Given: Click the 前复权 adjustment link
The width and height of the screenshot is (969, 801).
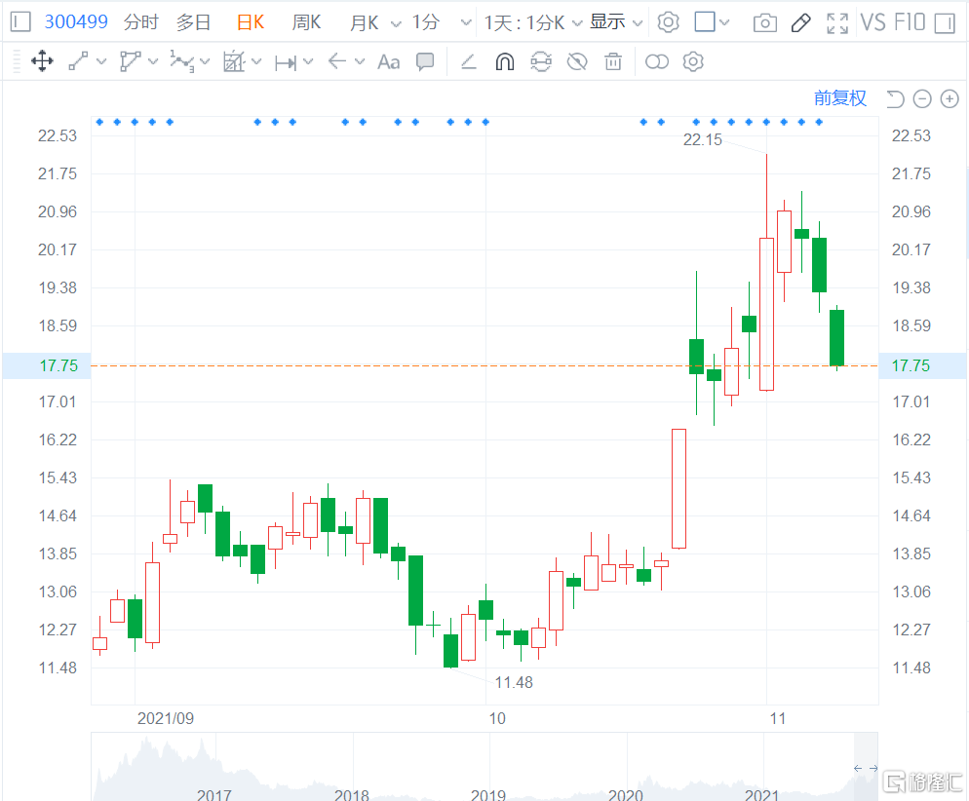Looking at the screenshot, I should 840,98.
